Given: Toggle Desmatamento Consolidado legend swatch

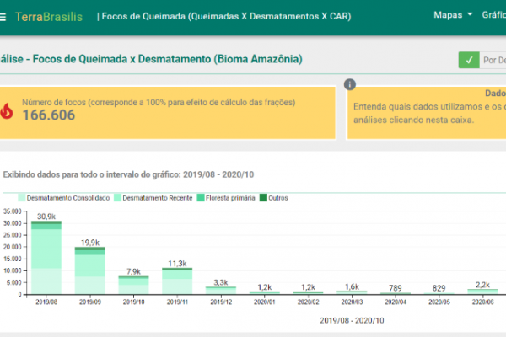Looking at the screenshot, I should [x=21, y=198].
